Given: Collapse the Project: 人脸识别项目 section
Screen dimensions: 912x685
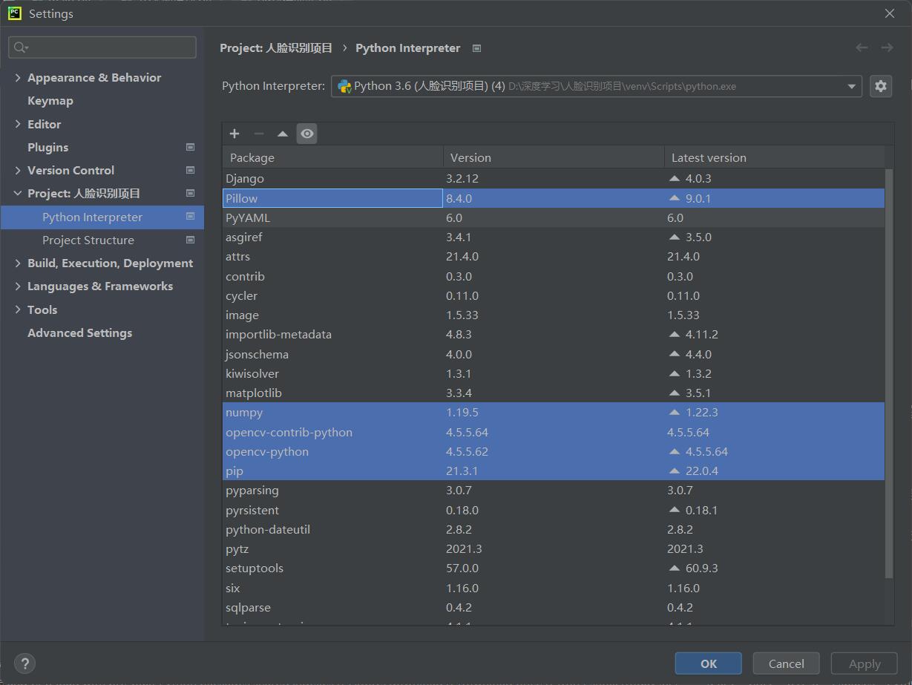Looking at the screenshot, I should tap(18, 193).
